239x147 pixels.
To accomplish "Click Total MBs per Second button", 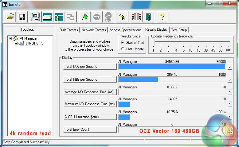I will click(x=90, y=79).
